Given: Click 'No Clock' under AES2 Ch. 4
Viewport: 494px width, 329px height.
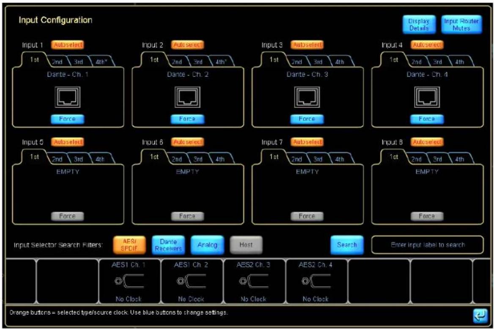Looking at the screenshot, I should (316, 299).
